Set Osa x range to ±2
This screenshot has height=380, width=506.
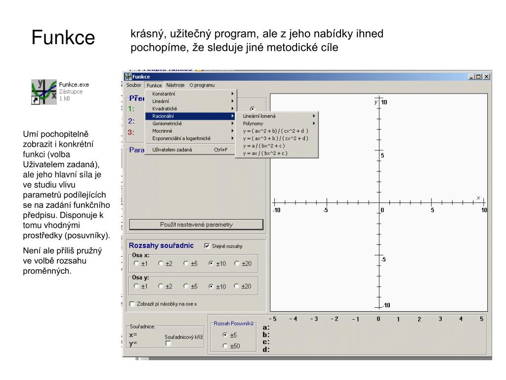[161, 263]
